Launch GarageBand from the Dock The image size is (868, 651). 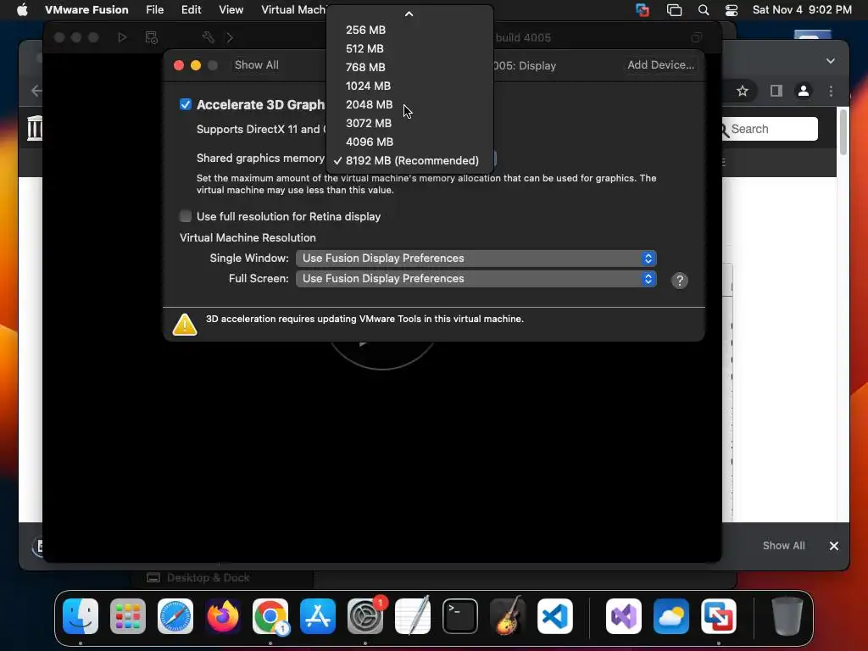508,616
